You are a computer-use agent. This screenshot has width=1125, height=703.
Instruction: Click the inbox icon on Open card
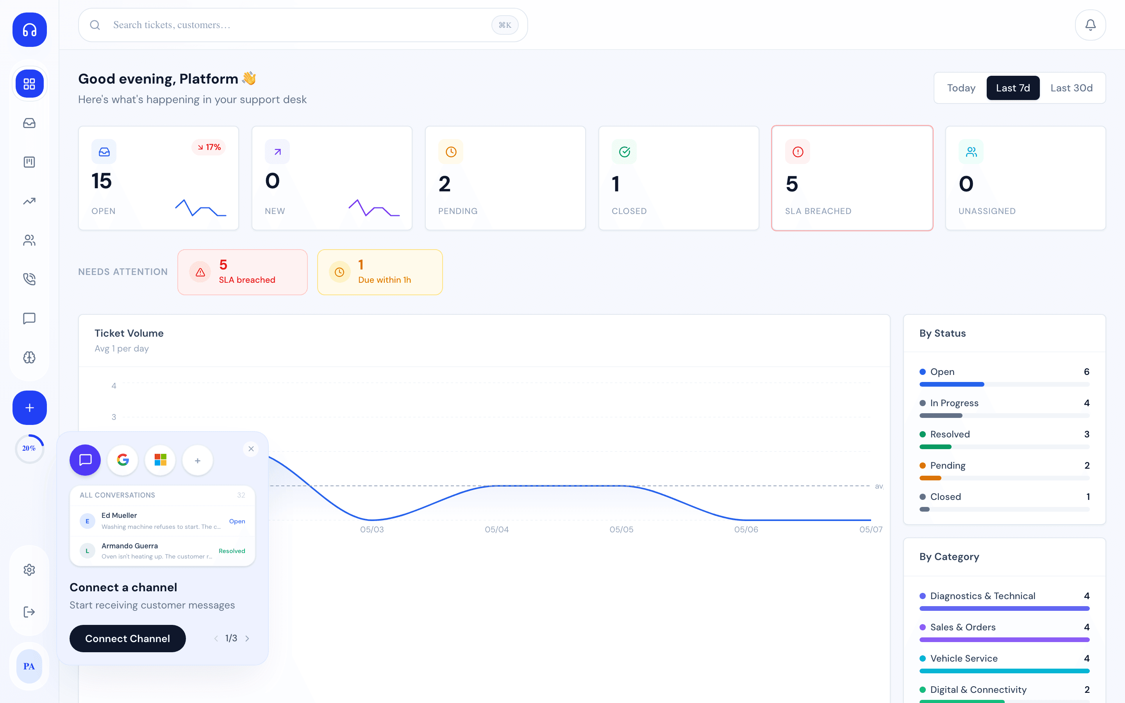coord(104,152)
